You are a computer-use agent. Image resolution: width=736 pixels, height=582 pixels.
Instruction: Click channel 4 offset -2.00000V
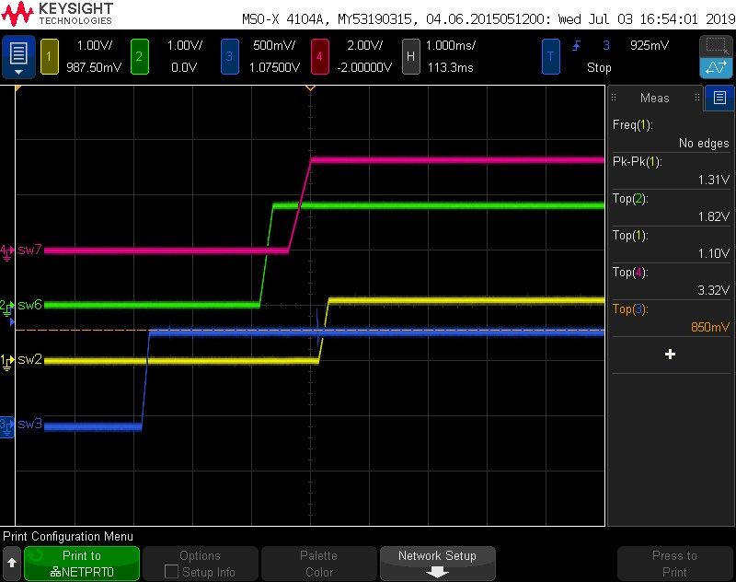[x=364, y=67]
